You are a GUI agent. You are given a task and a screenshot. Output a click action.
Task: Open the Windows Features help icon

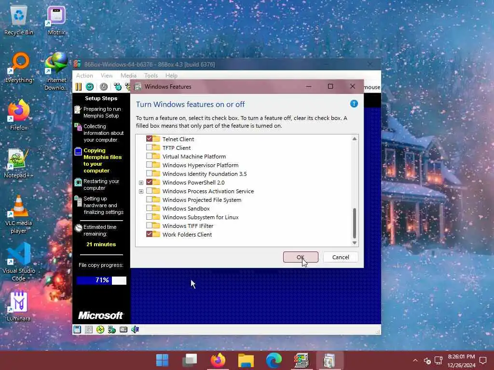(354, 104)
